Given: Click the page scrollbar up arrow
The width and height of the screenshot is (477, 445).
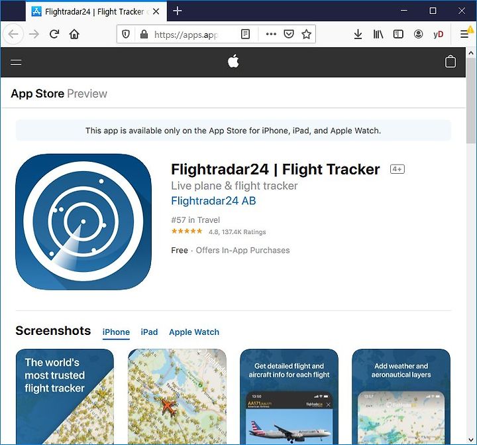Looking at the screenshot, I should click(x=471, y=53).
